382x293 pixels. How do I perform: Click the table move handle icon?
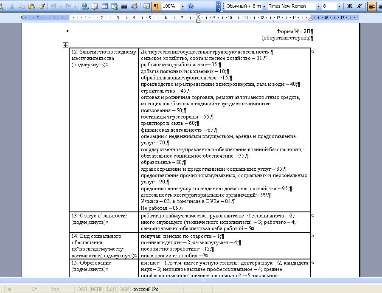click(65, 45)
